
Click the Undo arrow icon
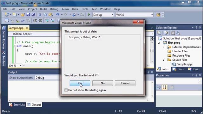pos(57,15)
